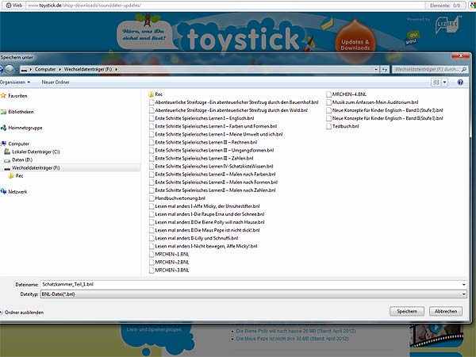Collapse folders with Ordner ausblenden
Screen dimensions: 476x357
point(23,313)
